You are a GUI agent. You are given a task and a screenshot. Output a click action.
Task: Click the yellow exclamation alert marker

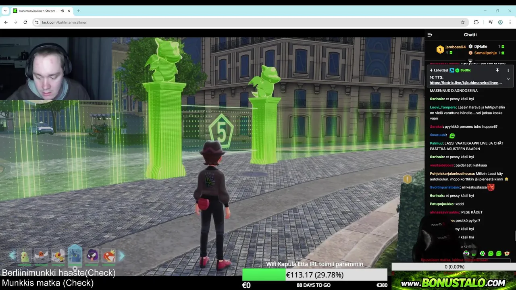click(x=408, y=179)
